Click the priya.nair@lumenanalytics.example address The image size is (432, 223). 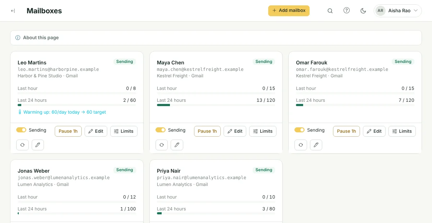pyautogui.click(x=202, y=178)
